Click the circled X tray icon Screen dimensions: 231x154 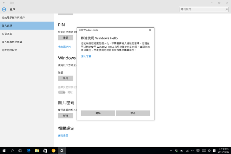pyautogui.click(x=209, y=151)
